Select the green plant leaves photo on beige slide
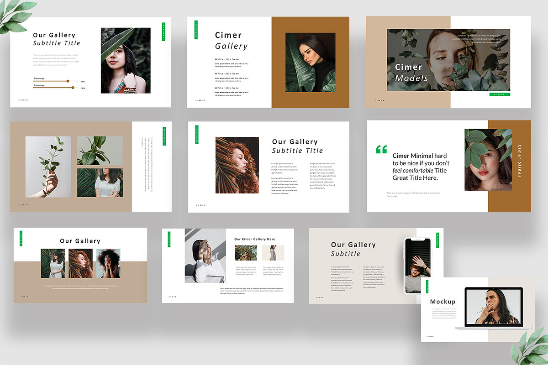548x365 pixels. pyautogui.click(x=100, y=151)
